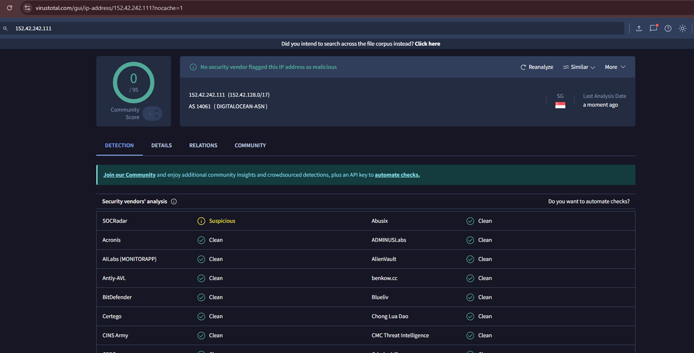Switch to the Details tab
This screenshot has width=694, height=353.
[161, 145]
